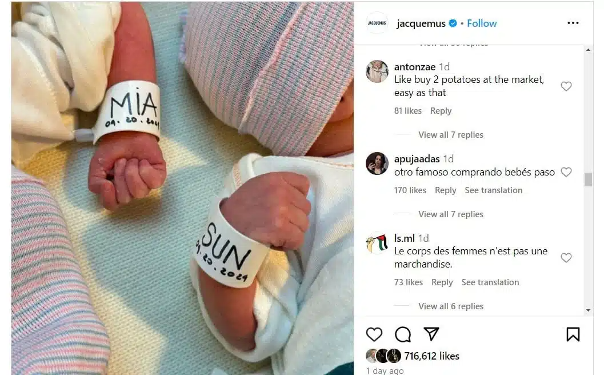Open the jacquemus username link

click(x=421, y=23)
